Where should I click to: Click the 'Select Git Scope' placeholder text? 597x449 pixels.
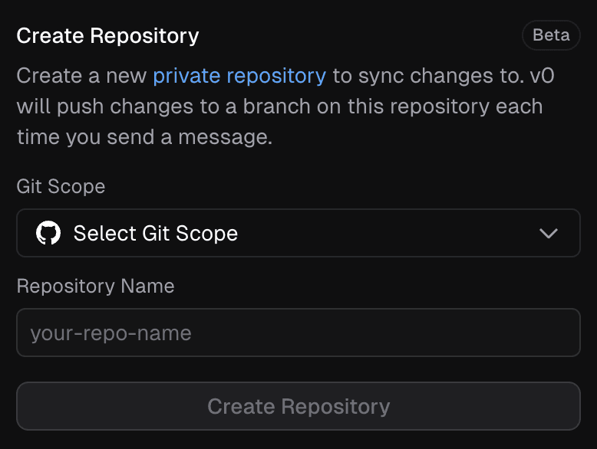click(155, 233)
